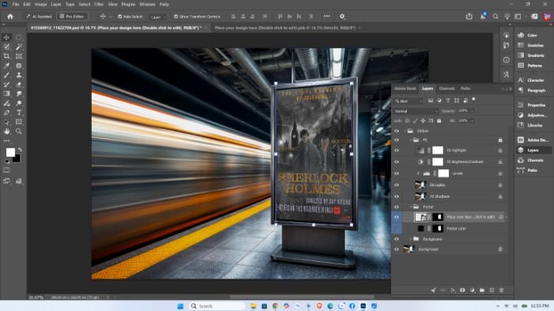The width and height of the screenshot is (554, 311).
Task: Select the Eraser tool
Action: coord(19,85)
